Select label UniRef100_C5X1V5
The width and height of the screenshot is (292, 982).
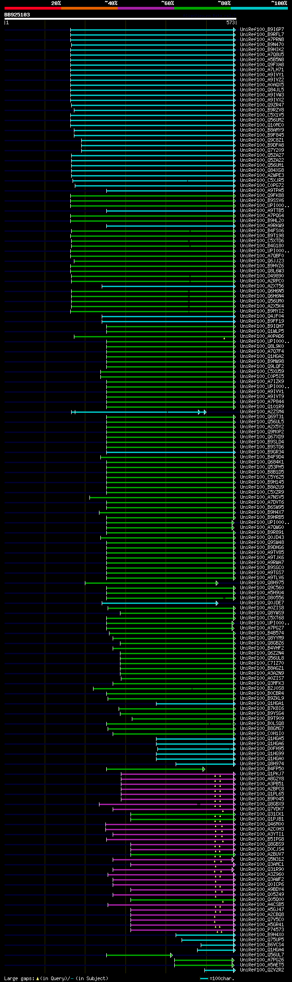click(x=262, y=115)
